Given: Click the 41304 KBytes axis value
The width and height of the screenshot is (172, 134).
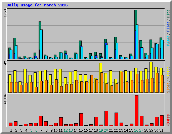Looking at the screenshot, I should pyautogui.click(x=5, y=99).
